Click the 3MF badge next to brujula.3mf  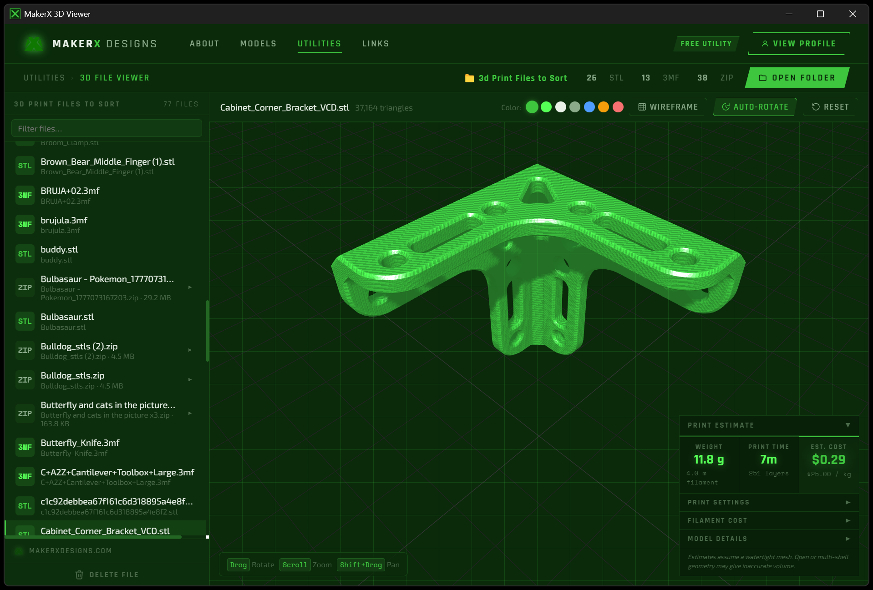pyautogui.click(x=25, y=224)
